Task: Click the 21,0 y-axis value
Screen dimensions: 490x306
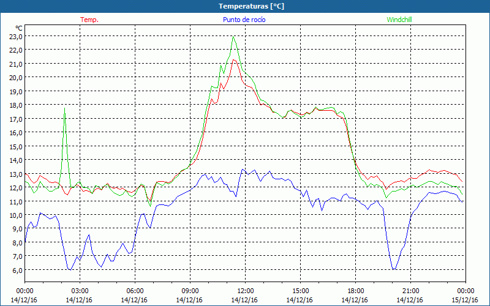Action: (x=16, y=64)
